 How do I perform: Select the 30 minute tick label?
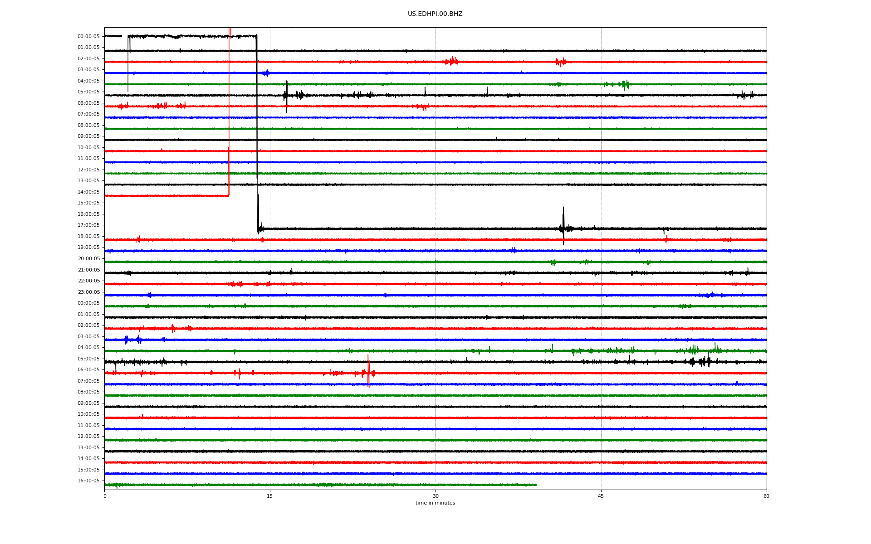pyautogui.click(x=435, y=496)
